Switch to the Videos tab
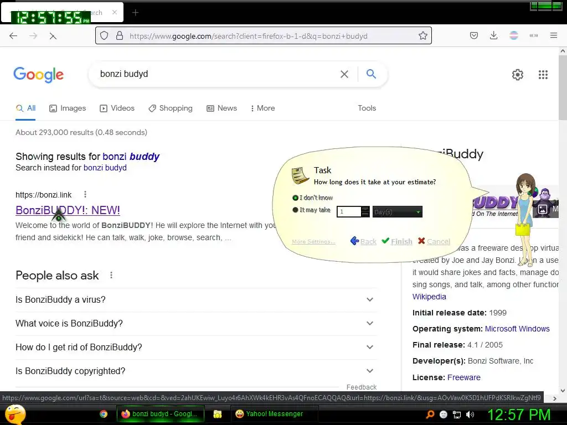Image resolution: width=567 pixels, height=425 pixels. pyautogui.click(x=117, y=108)
